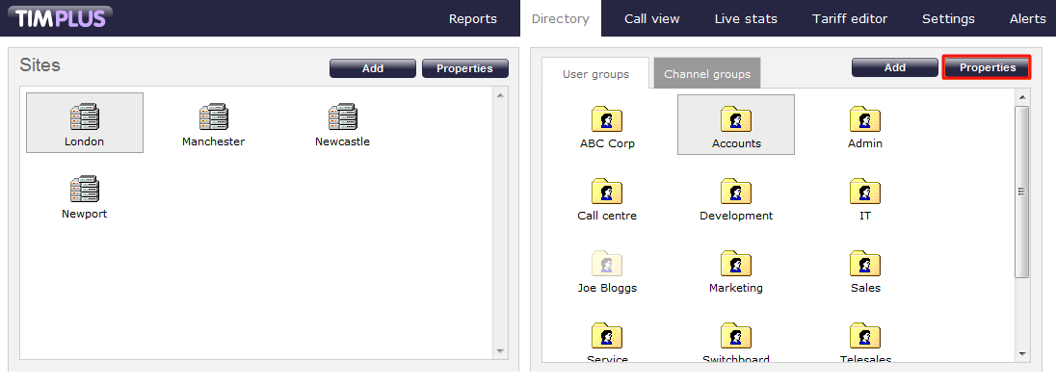Screen dimensions: 1056x386
Task: Click the Newport site icon
Action: point(85,191)
